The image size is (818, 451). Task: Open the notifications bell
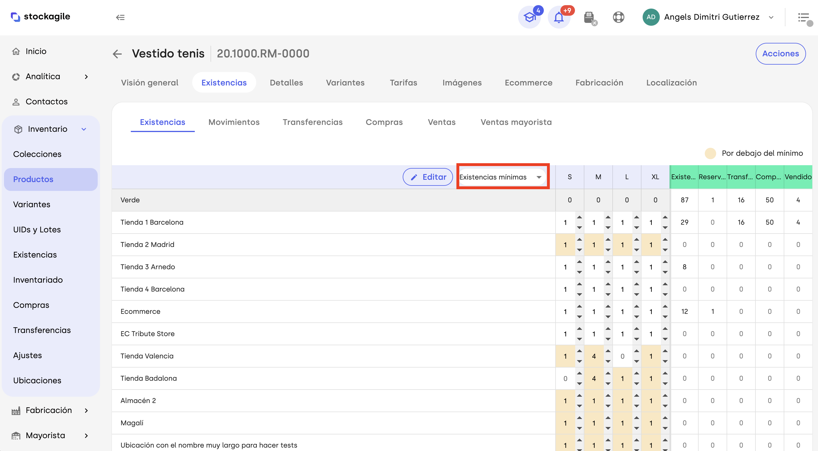click(559, 17)
